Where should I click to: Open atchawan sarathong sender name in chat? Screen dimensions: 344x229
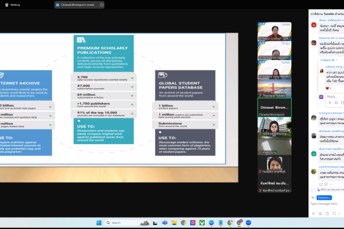pyautogui.click(x=331, y=131)
